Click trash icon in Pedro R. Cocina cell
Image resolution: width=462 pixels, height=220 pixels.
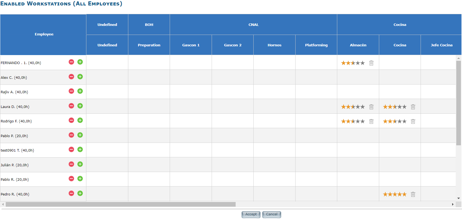point(413,194)
